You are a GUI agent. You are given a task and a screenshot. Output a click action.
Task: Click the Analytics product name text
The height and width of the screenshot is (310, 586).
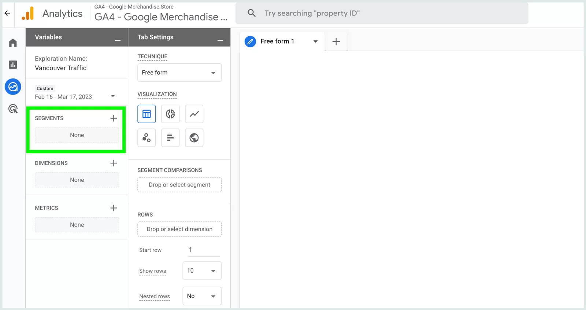pos(63,14)
